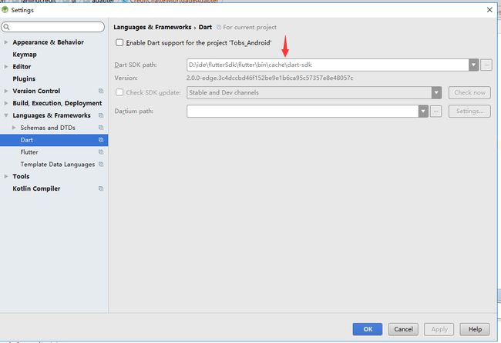Browse for Dartium path with ellipsis button

coord(435,112)
